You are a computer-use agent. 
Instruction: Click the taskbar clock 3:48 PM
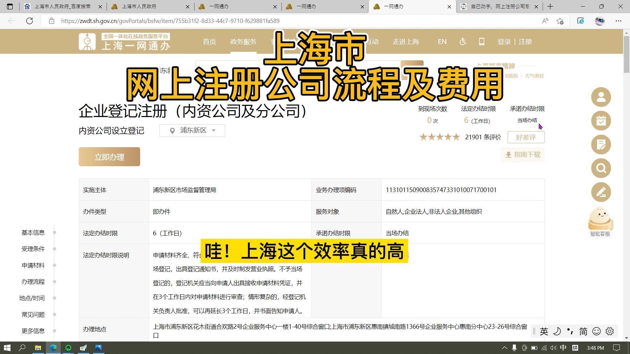pos(595,348)
